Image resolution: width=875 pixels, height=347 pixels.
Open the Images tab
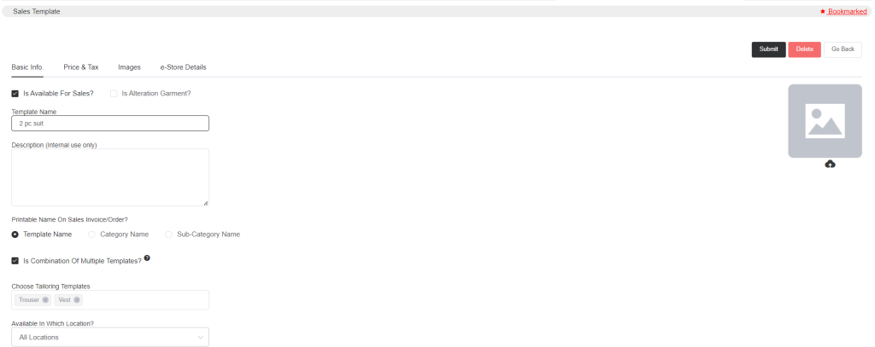(x=130, y=67)
